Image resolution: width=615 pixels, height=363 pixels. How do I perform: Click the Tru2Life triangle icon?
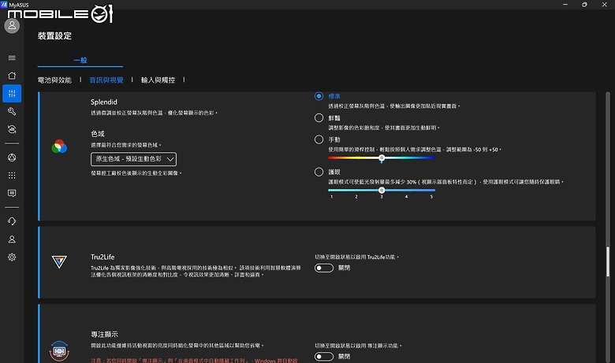(59, 261)
